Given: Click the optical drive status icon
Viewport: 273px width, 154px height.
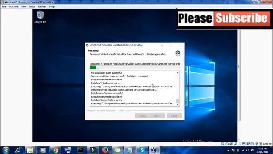Looking at the screenshot, I should 227,144.
